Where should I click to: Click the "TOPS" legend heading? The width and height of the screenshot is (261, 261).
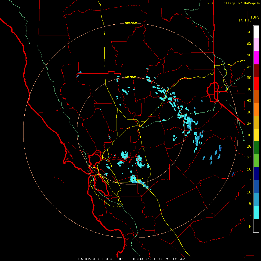pyautogui.click(x=255, y=17)
